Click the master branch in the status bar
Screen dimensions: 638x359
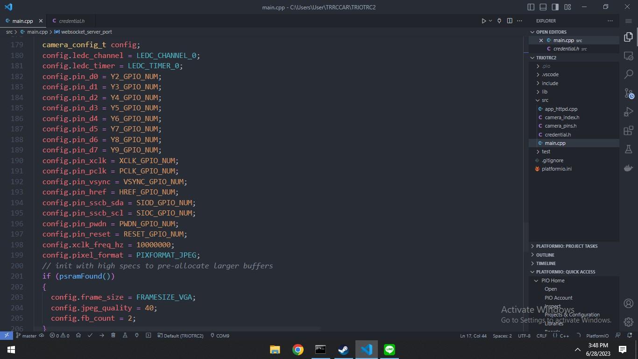tap(26, 336)
